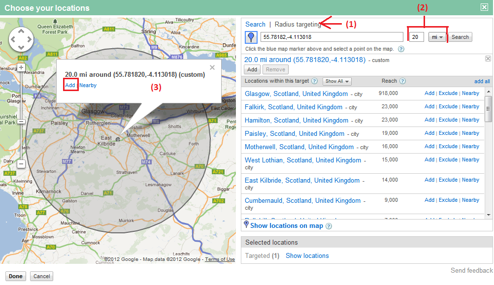494x285 pixels.
Task: Exclude Motherwell from targeting
Action: (448, 146)
